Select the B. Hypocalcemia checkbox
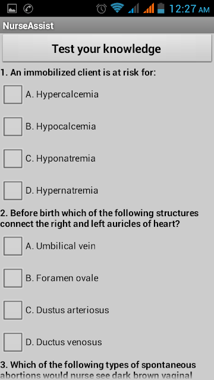The width and height of the screenshot is (214, 380). tap(13, 126)
